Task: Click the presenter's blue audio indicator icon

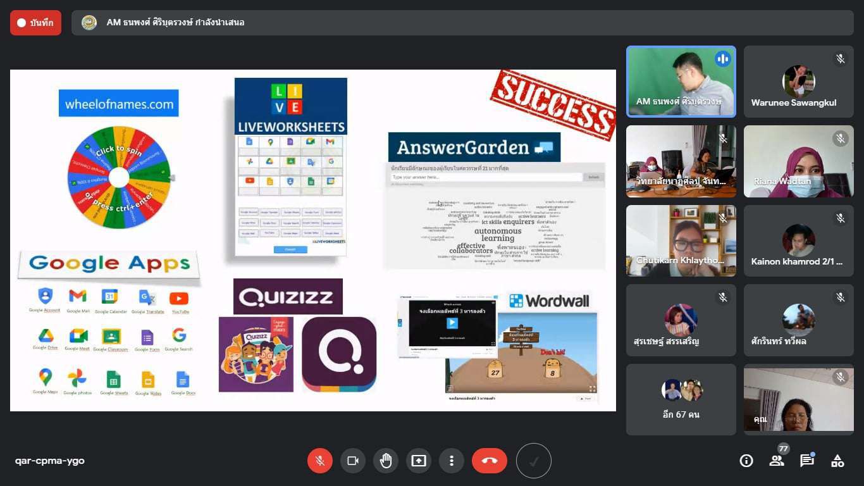Action: [722, 59]
